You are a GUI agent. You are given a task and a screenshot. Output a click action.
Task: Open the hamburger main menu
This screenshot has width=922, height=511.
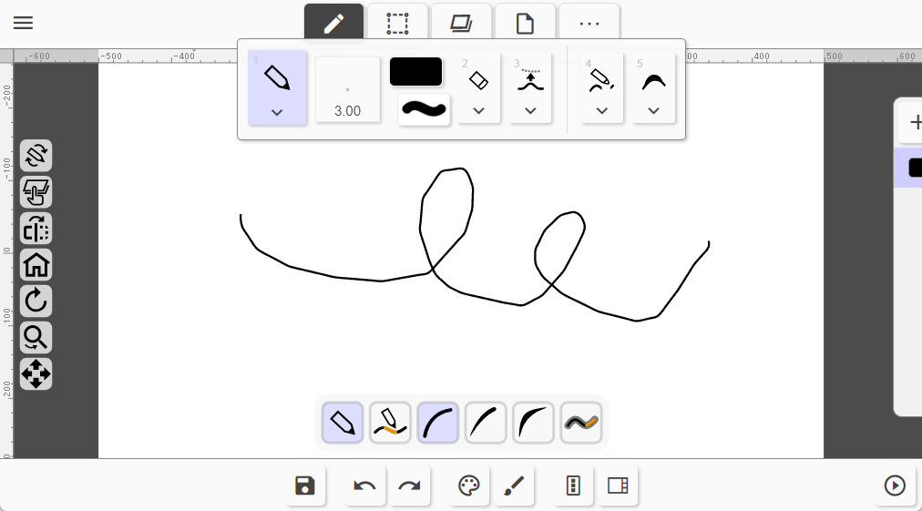tap(23, 23)
